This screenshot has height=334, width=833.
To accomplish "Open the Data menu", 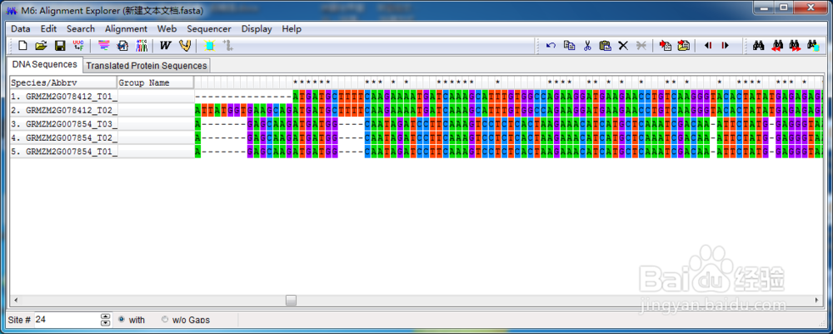I will tap(21, 28).
